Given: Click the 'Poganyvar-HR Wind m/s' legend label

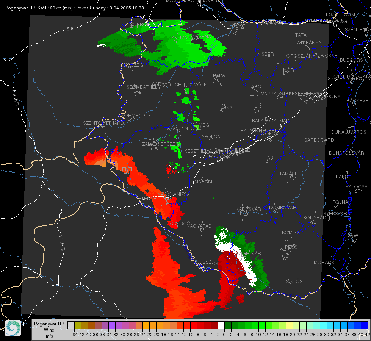Looking at the screenshot, I should pos(49,330).
